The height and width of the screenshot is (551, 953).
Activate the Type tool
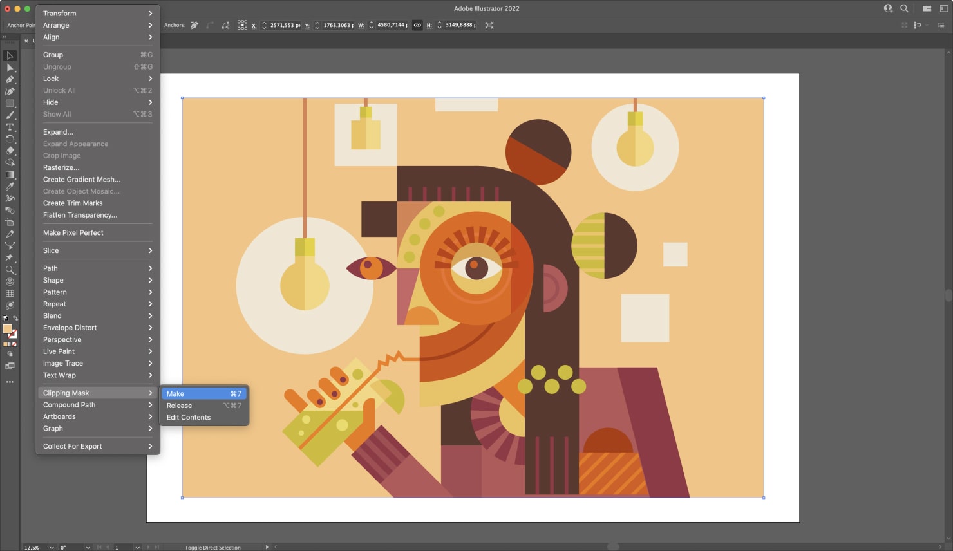(x=10, y=127)
